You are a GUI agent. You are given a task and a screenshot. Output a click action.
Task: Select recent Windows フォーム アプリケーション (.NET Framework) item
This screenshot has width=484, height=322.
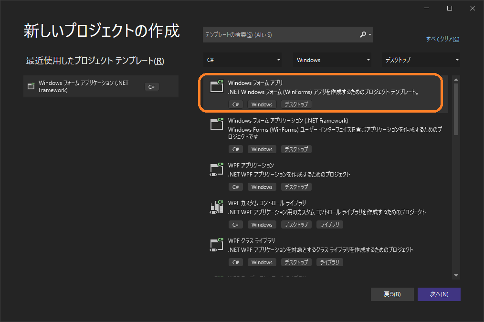101,86
